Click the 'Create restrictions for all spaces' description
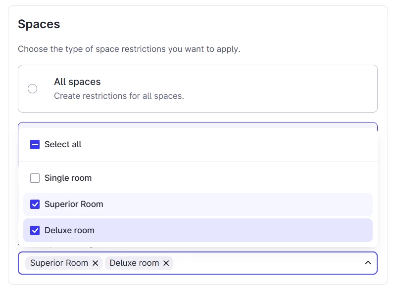This screenshot has height=289, width=396. [119, 96]
